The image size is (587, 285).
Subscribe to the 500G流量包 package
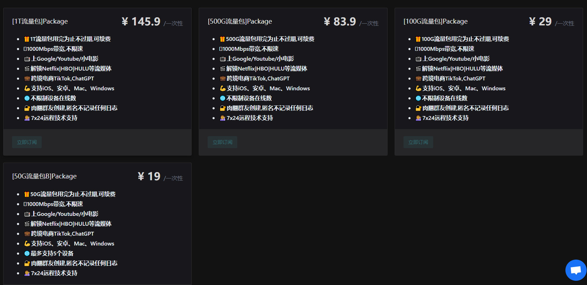click(x=222, y=142)
